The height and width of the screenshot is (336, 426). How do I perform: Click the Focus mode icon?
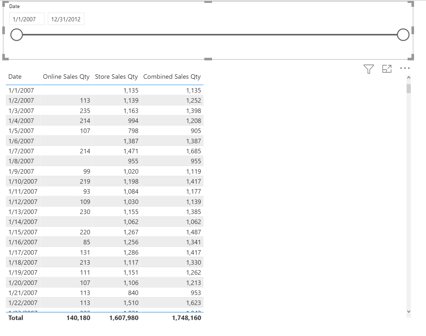(x=387, y=69)
